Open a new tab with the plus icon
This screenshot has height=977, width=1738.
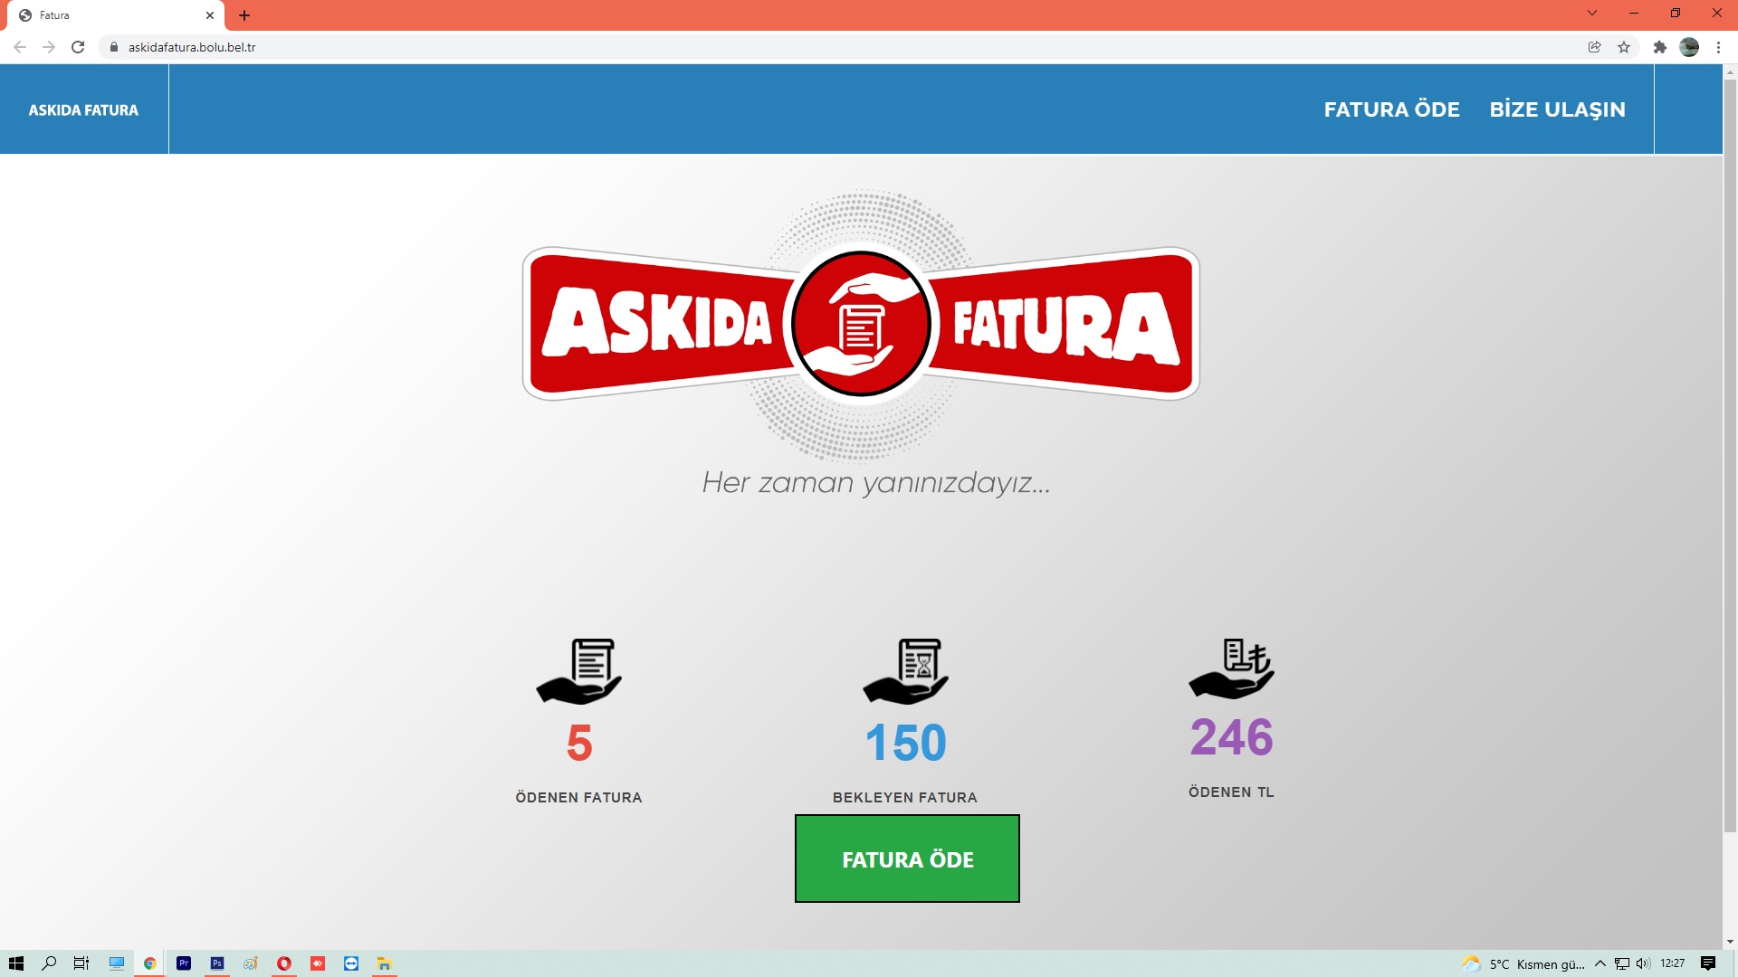pos(244,15)
